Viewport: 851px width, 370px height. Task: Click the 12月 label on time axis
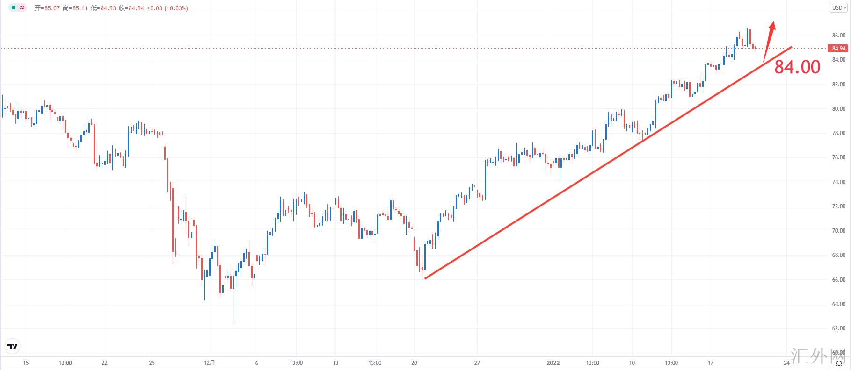tap(210, 363)
